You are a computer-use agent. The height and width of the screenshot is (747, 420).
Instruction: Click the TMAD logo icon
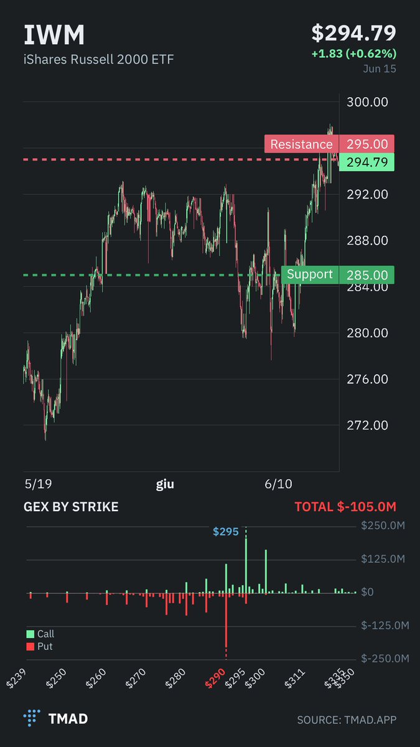coord(32,719)
